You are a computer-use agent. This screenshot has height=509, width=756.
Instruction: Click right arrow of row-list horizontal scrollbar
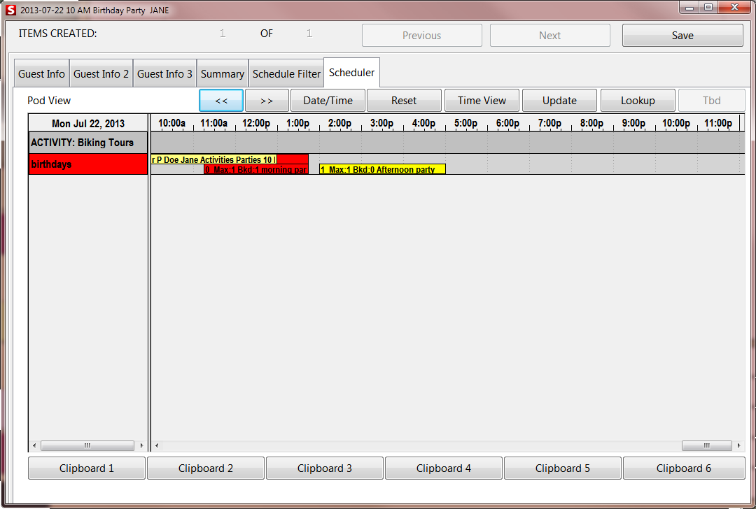(141, 446)
